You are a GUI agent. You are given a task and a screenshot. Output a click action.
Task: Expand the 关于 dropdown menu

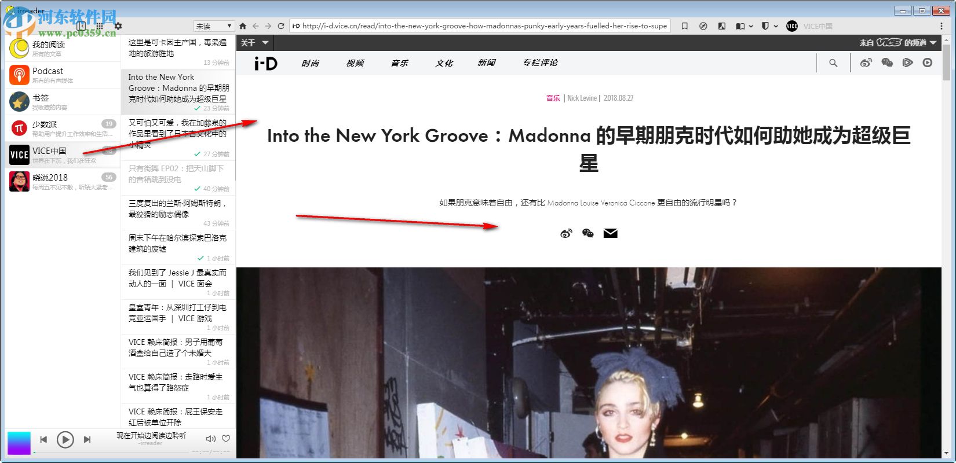click(x=254, y=43)
